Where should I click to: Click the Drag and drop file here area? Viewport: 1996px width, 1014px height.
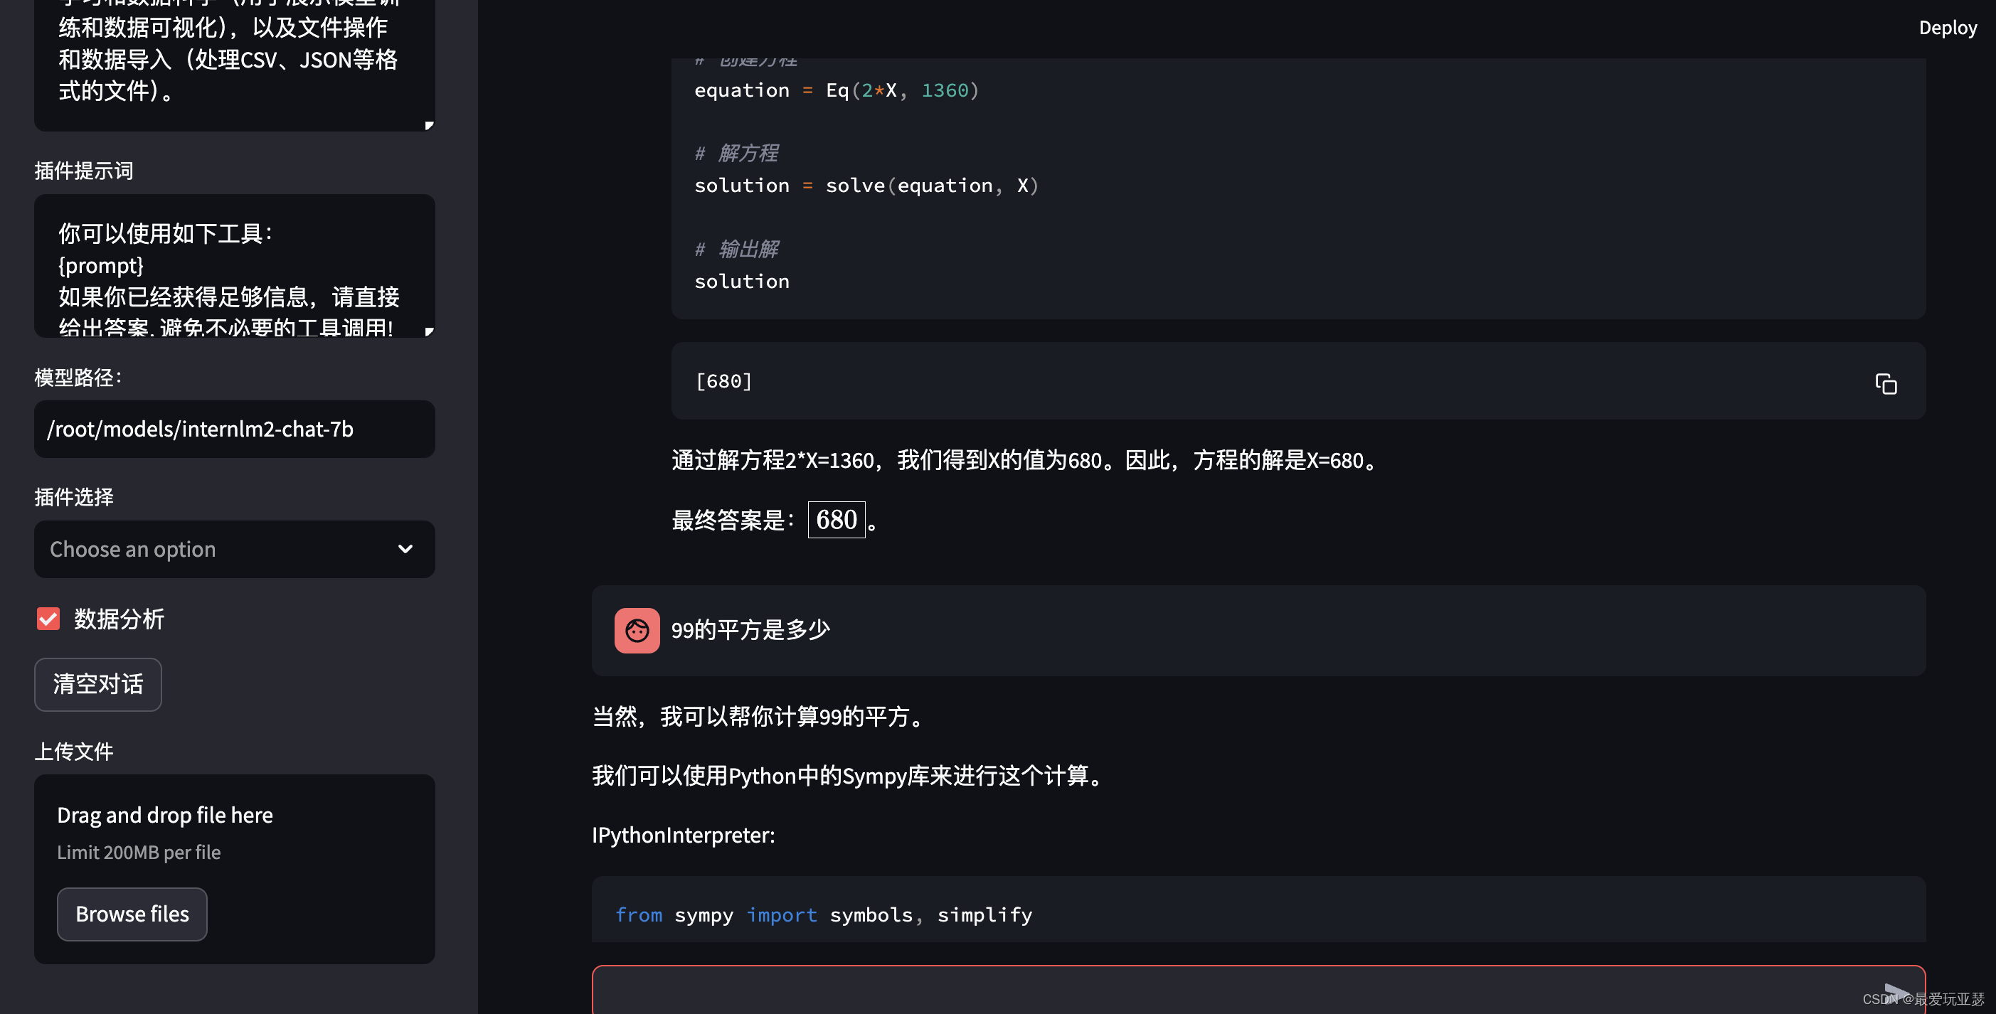point(165,814)
